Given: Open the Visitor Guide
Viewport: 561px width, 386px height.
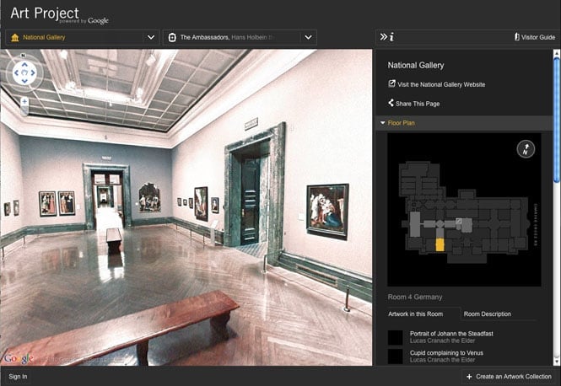Looking at the screenshot, I should (x=535, y=37).
